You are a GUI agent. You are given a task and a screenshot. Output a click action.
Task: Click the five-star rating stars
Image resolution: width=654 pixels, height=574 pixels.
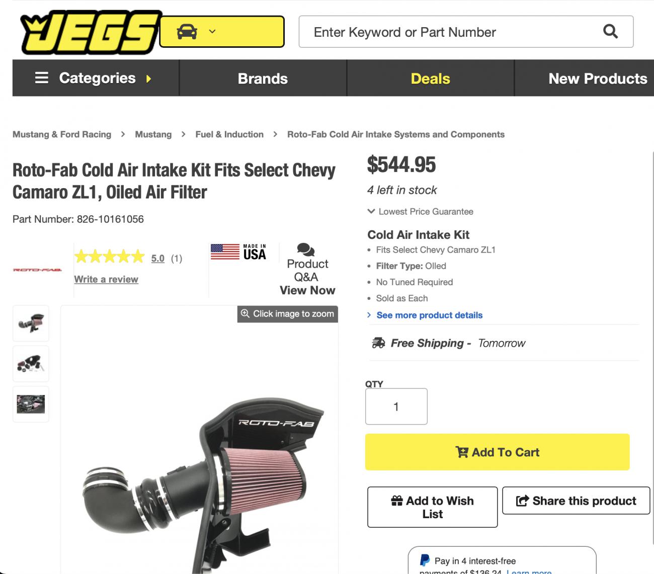[x=109, y=258]
